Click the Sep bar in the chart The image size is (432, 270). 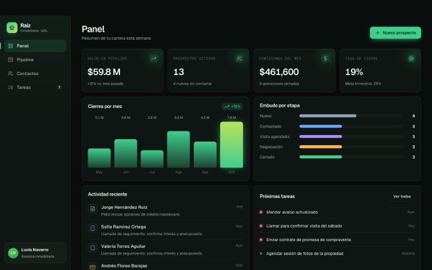[205, 155]
